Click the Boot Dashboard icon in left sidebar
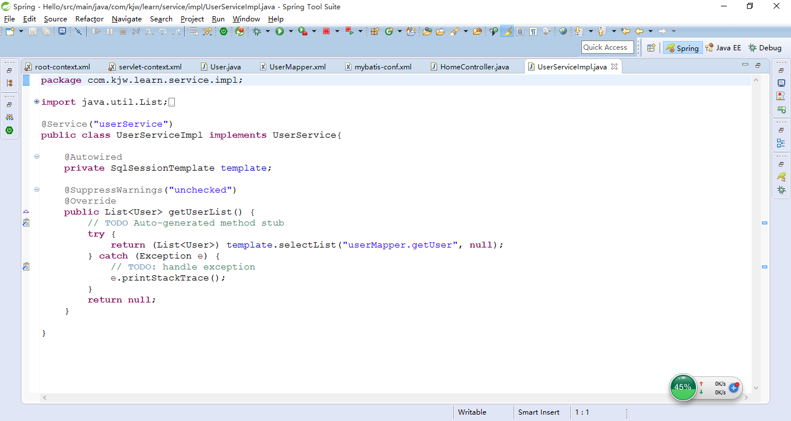The width and height of the screenshot is (791, 421). (9, 130)
